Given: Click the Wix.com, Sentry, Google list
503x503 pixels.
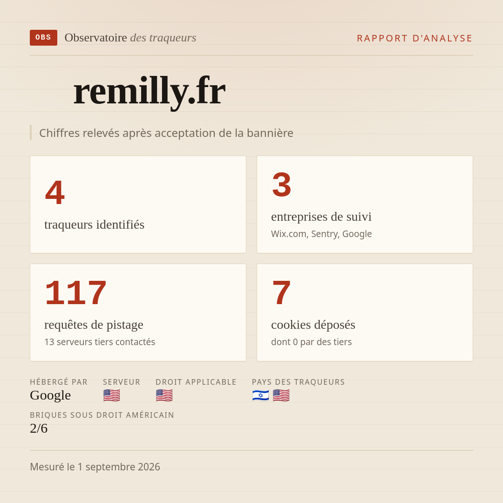Looking at the screenshot, I should pyautogui.click(x=321, y=234).
